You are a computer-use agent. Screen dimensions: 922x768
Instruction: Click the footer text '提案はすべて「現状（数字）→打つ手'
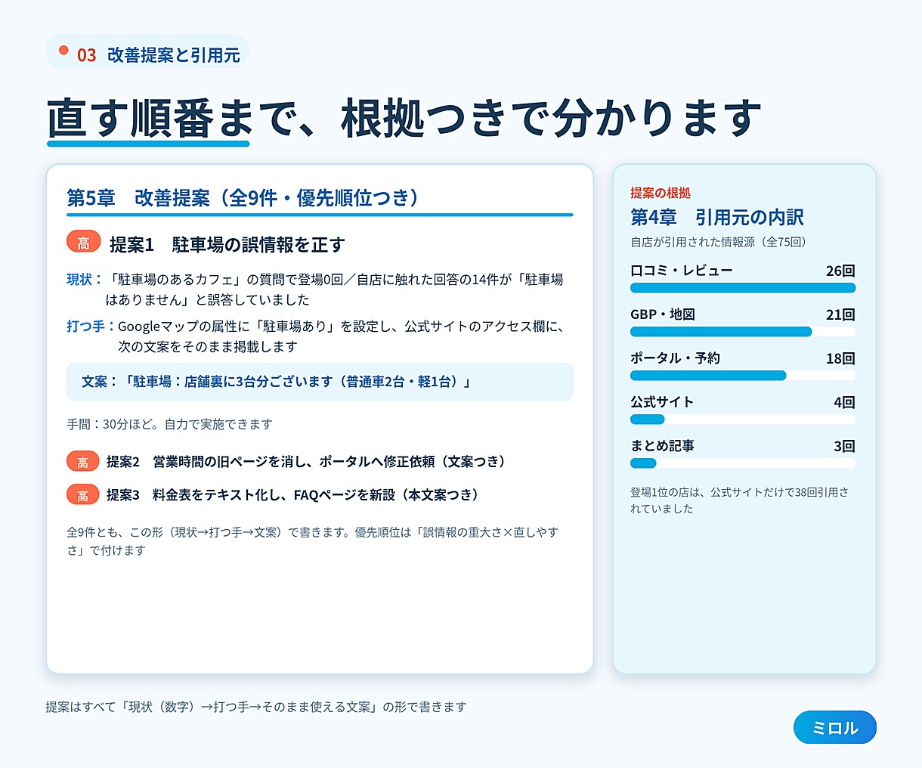(256, 707)
